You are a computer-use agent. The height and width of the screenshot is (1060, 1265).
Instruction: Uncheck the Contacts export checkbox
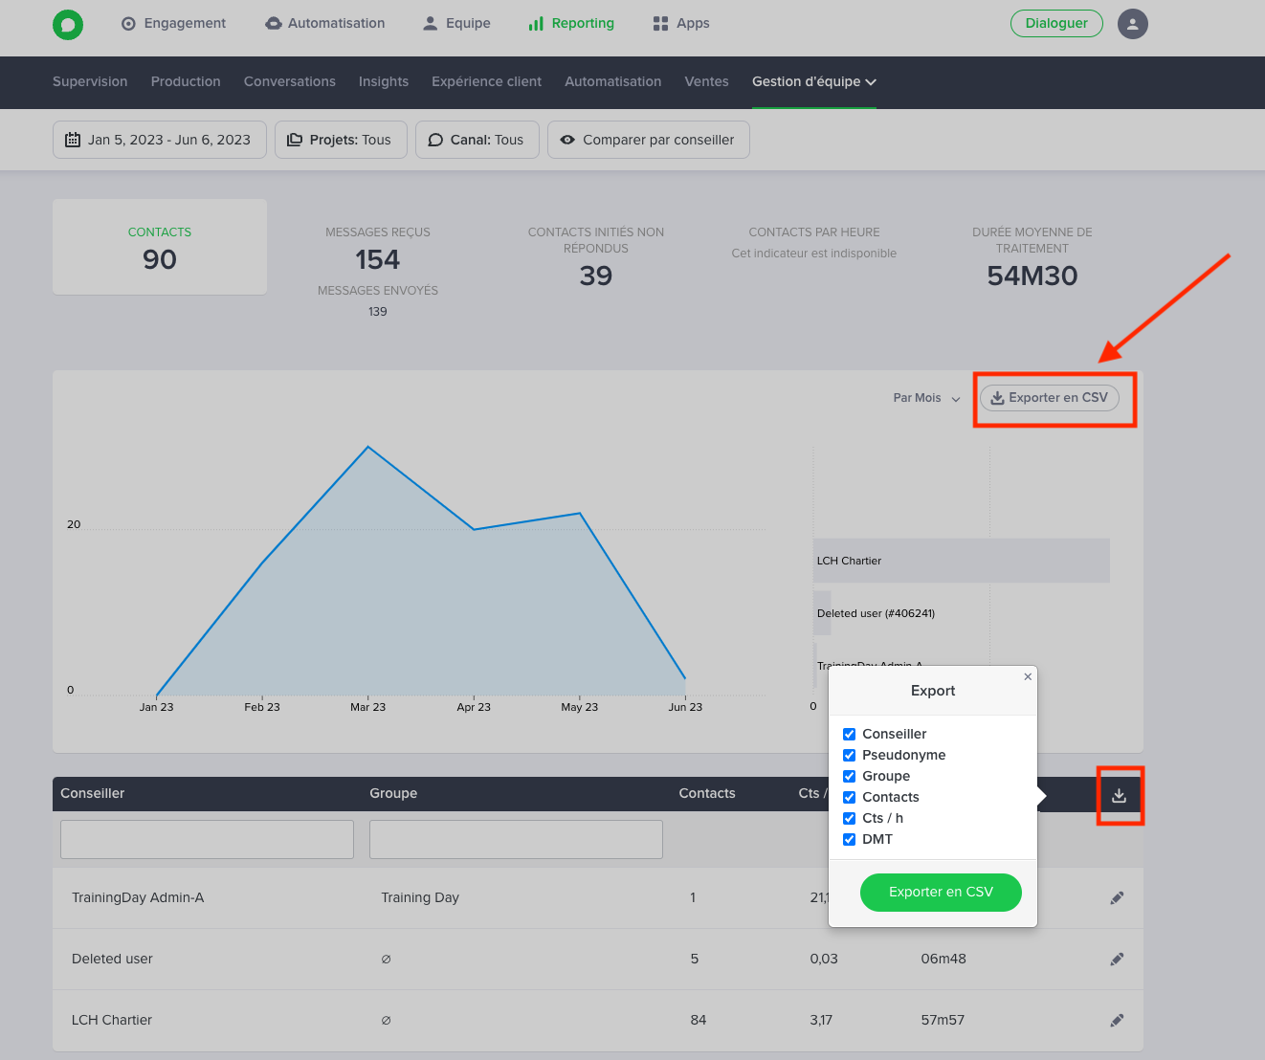849,797
